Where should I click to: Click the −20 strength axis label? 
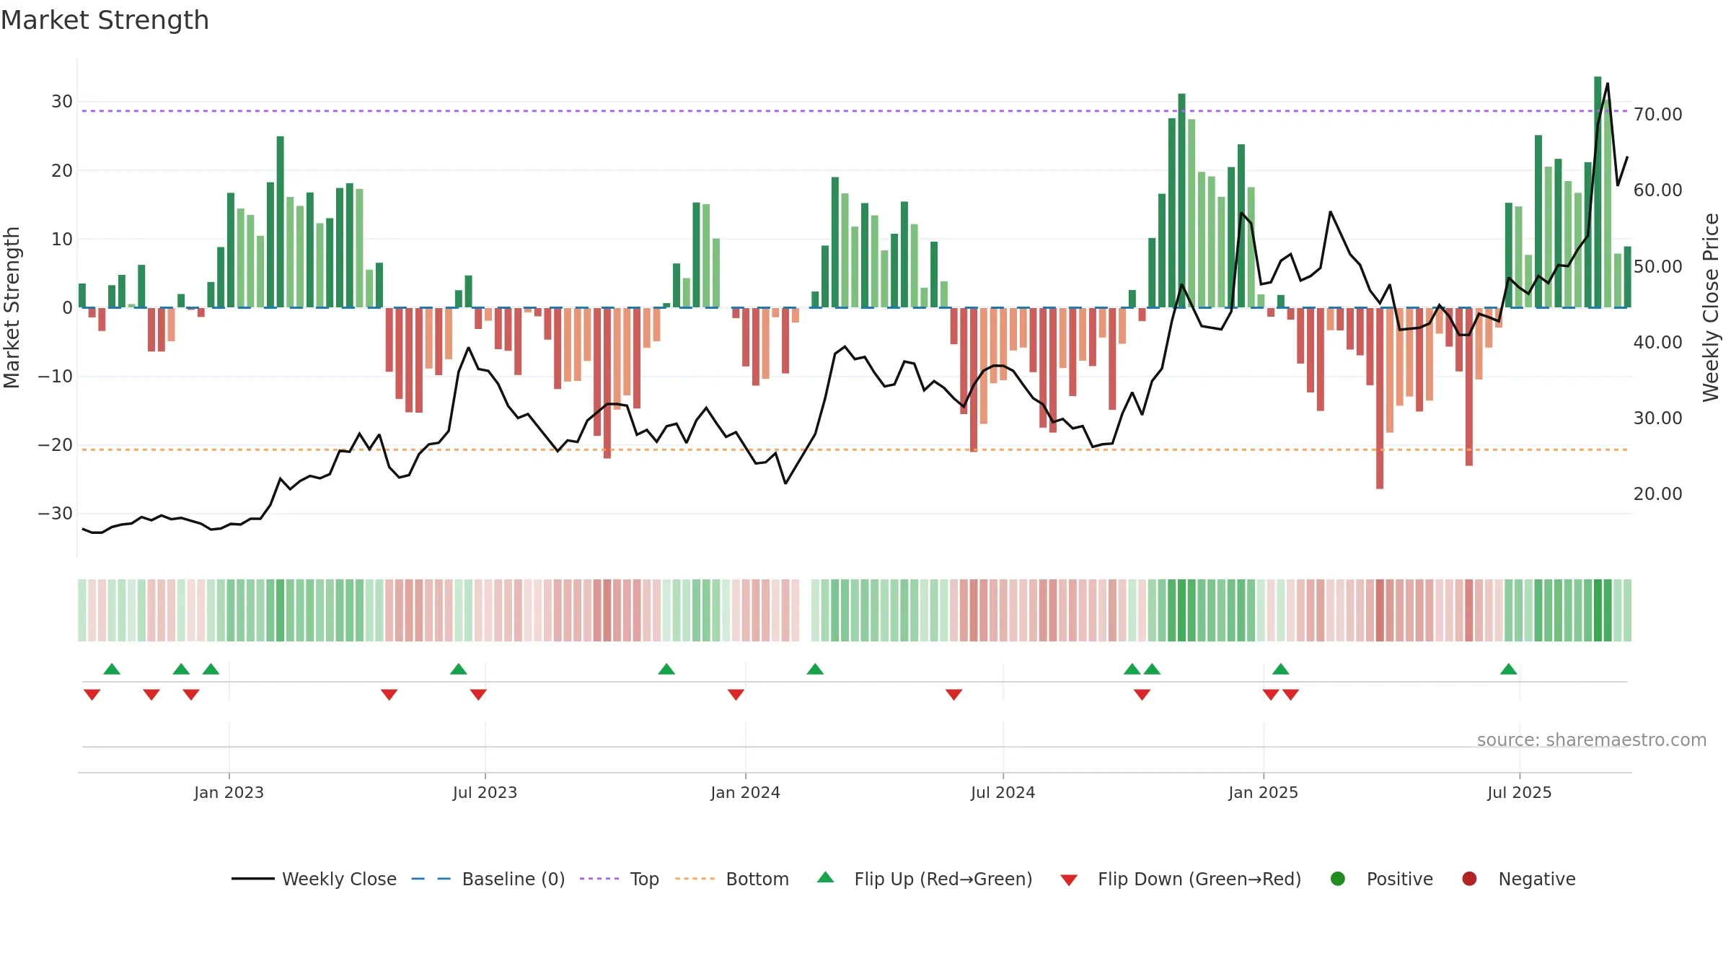(56, 445)
